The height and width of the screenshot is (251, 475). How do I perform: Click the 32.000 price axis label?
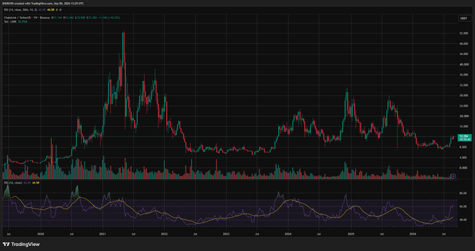click(464, 85)
